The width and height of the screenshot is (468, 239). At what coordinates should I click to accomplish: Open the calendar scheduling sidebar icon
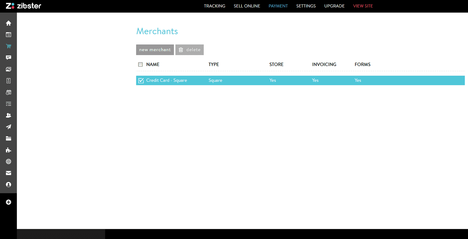tap(8, 92)
